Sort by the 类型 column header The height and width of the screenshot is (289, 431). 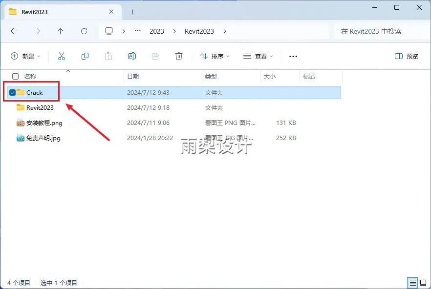[x=211, y=76]
